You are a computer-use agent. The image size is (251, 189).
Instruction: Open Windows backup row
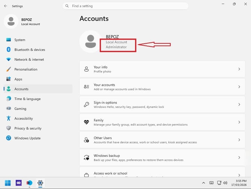click(162, 157)
